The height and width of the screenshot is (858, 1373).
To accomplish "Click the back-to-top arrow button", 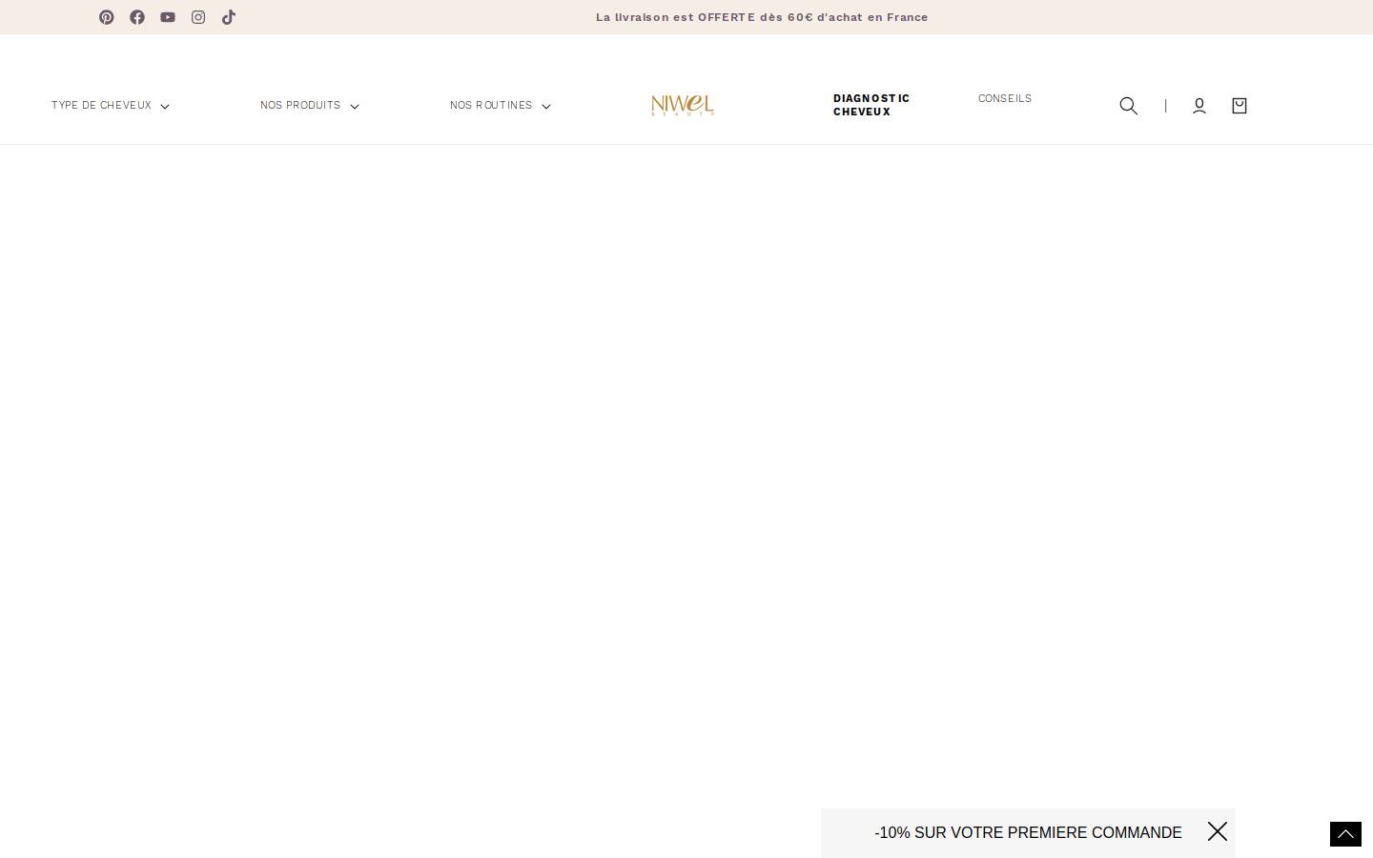I will click(x=1345, y=834).
